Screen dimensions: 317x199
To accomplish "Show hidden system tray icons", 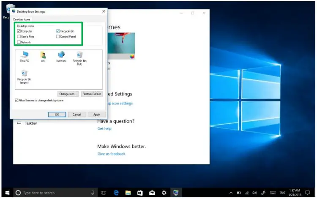I will (231, 193).
